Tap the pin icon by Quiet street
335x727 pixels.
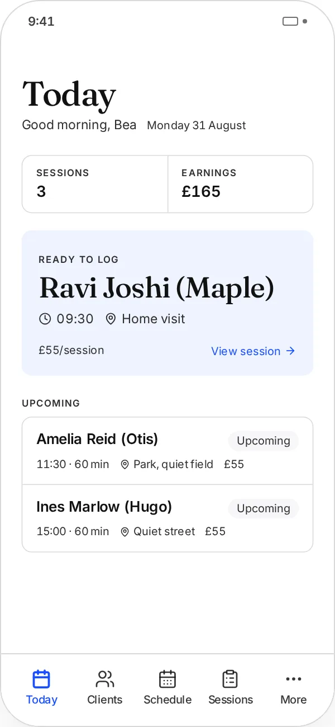point(125,531)
